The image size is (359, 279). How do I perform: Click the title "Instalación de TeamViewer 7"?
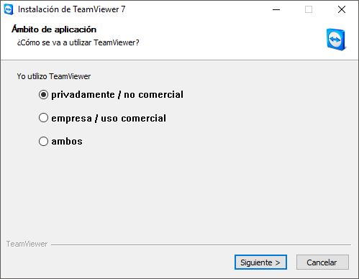coord(71,9)
